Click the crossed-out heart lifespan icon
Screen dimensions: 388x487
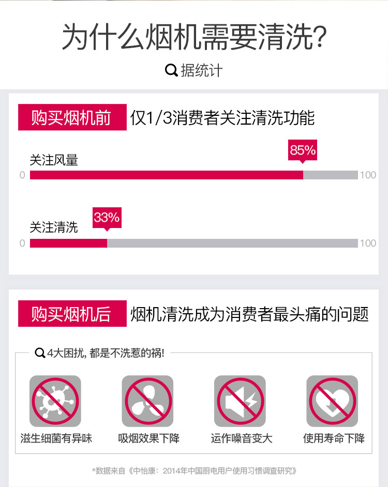click(x=332, y=401)
